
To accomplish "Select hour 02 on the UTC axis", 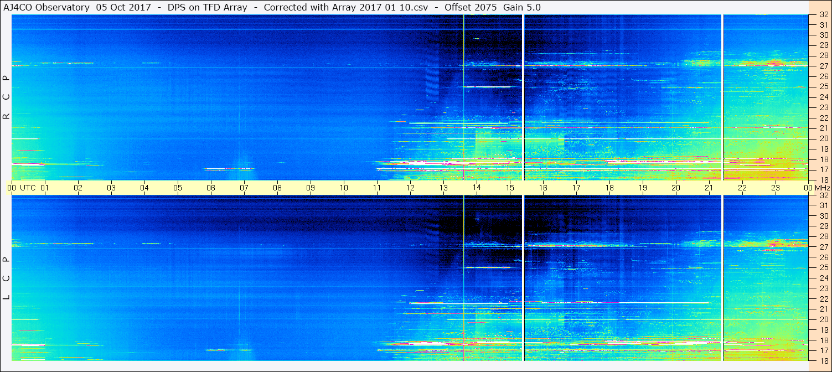I will tap(78, 188).
